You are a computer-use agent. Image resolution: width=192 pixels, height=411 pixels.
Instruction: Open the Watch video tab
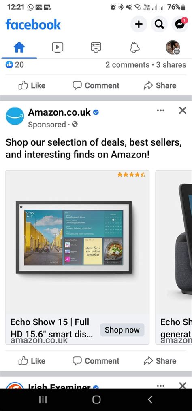(x=58, y=48)
